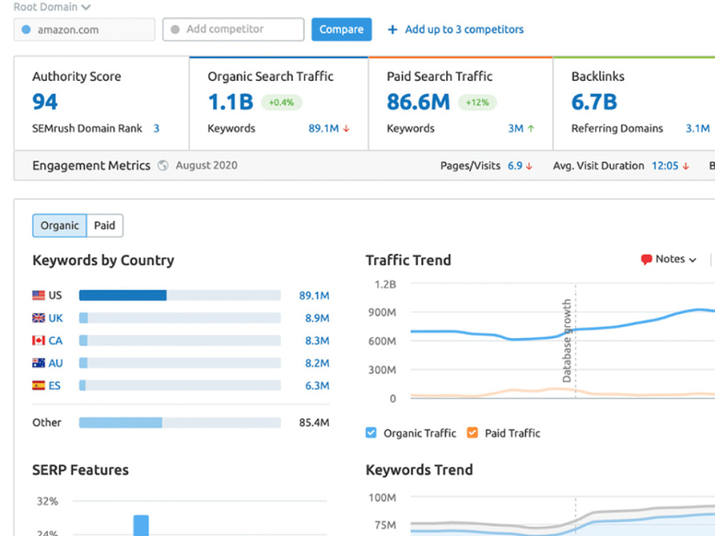The image size is (715, 536).
Task: Click the Keywords by Country heading
Action: pyautogui.click(x=103, y=260)
